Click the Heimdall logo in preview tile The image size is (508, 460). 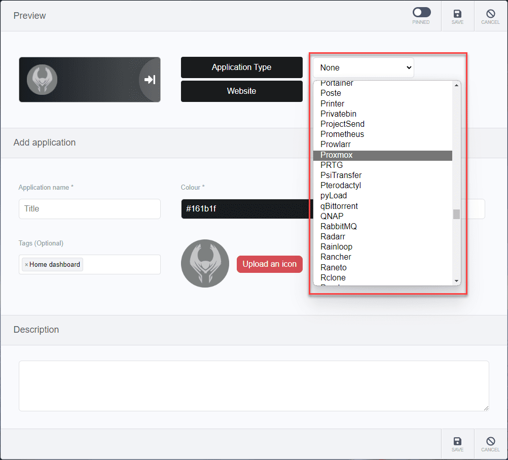click(x=42, y=80)
